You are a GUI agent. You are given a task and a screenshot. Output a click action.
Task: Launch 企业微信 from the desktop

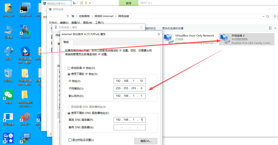8,119
